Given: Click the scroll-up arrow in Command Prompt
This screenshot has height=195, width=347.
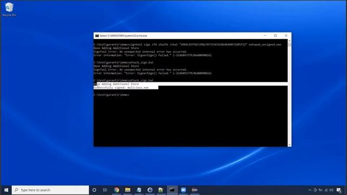Looking at the screenshot, I should [290, 41].
